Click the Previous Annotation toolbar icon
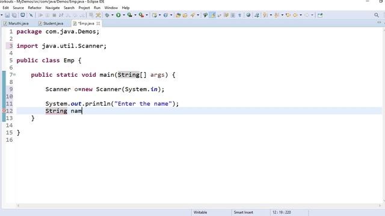Viewport: 385px width, 216px height. (277, 15)
